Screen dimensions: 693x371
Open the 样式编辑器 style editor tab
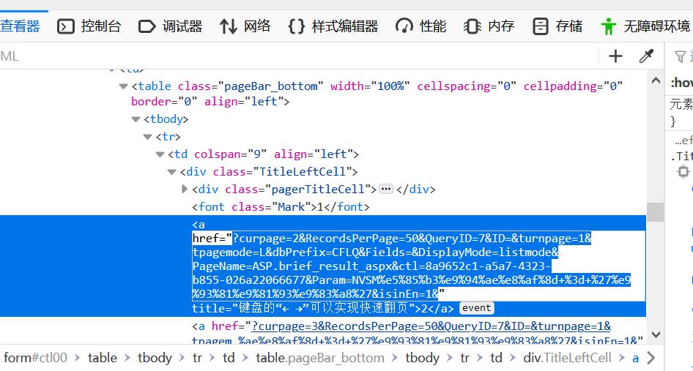[333, 26]
